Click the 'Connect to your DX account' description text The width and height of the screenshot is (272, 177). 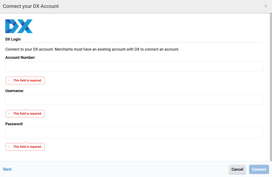(x=92, y=49)
